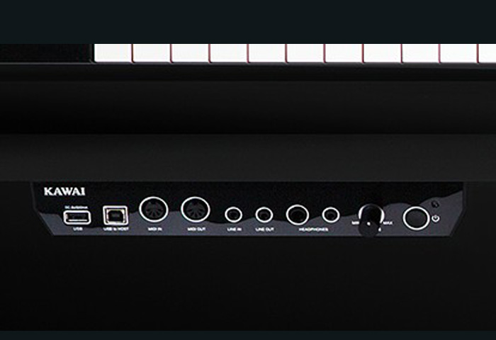This screenshot has width=496, height=340.
Task: Click the small indicator above power symbol
Action: pyautogui.click(x=436, y=204)
